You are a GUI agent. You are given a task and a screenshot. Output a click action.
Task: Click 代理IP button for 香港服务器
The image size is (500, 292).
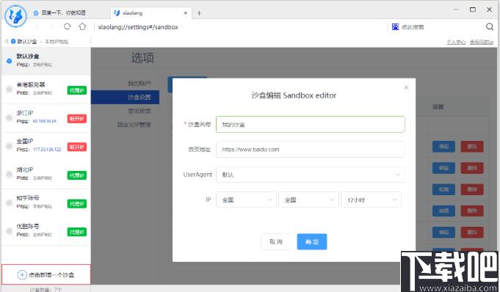coord(77,90)
